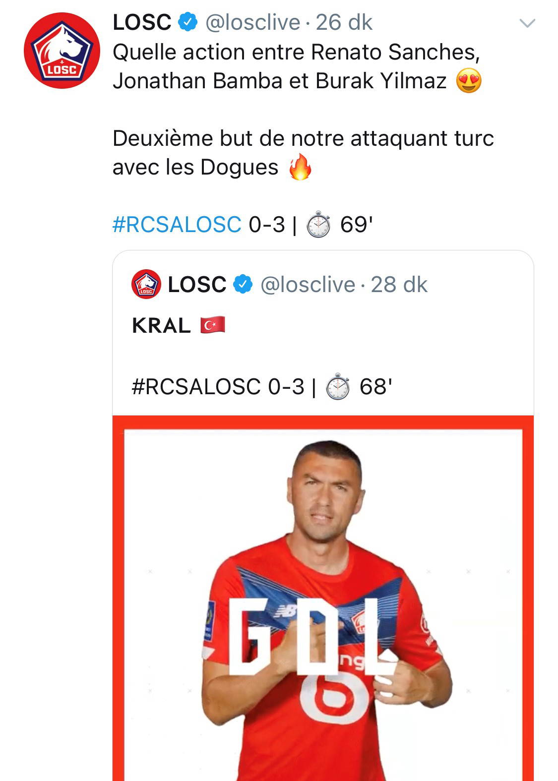Click the Turkish flag emoji

[x=213, y=326]
